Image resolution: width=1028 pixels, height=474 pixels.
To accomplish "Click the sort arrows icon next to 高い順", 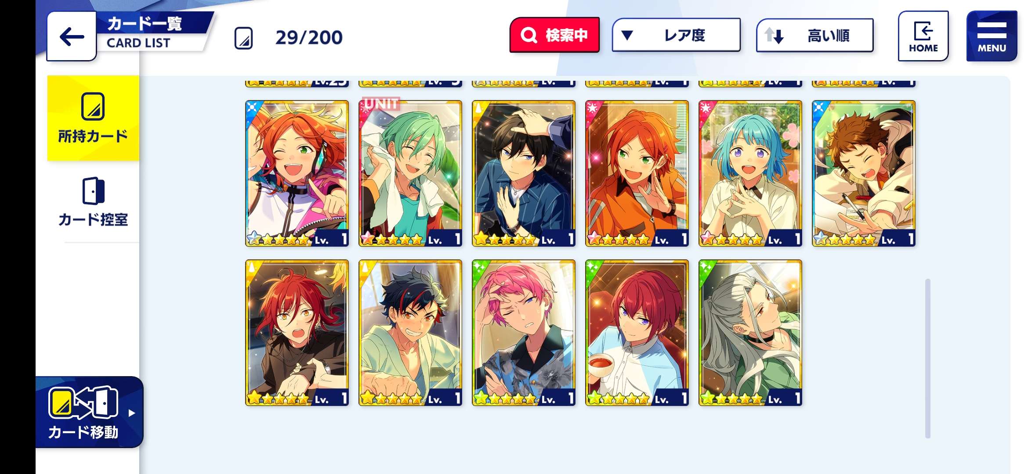I will 774,36.
